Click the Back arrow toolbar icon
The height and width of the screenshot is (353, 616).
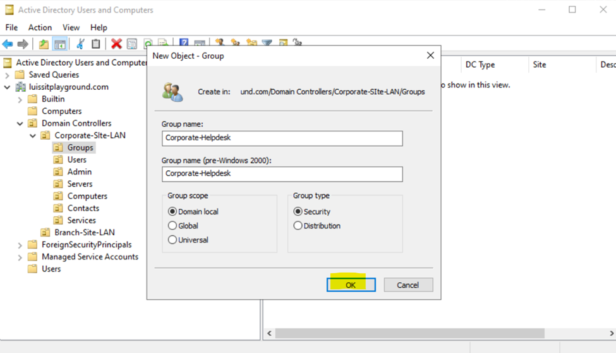[8, 44]
